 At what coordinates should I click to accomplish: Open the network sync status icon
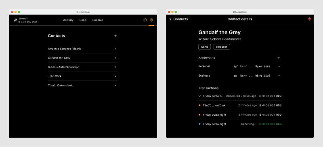145,20
